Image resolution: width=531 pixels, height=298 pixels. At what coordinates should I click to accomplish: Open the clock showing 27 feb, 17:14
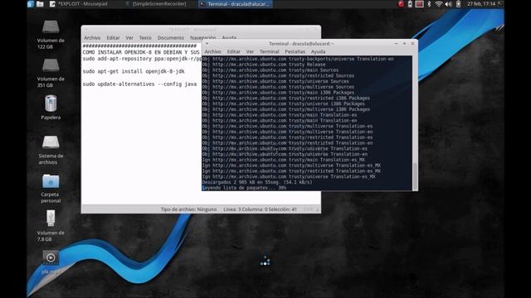pyautogui.click(x=481, y=4)
